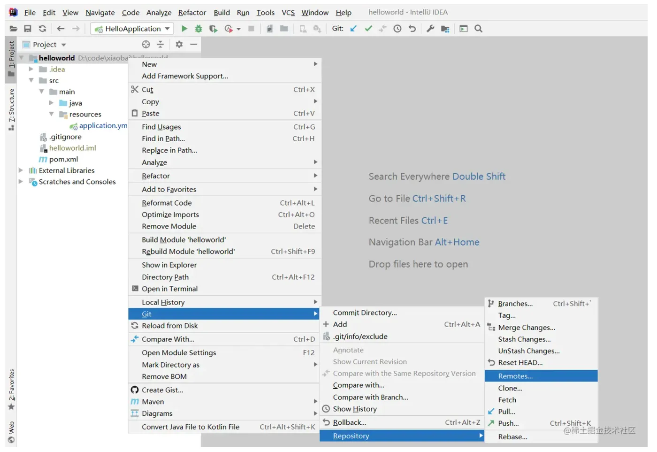Choose Pull... in Repository submenu
Screen dimensions: 657x452
tap(541, 412)
